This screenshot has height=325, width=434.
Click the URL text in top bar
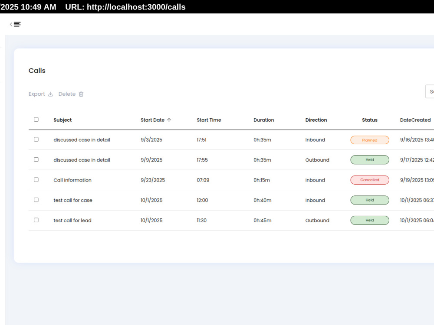point(125,7)
